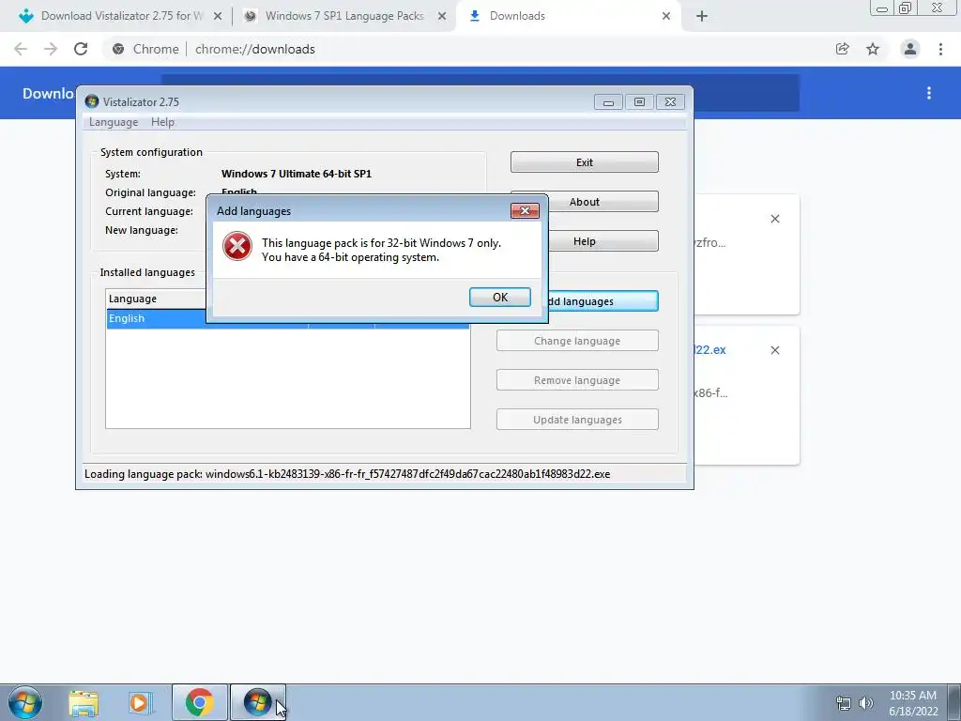This screenshot has width=961, height=721.
Task: Close the Windows 7 SP1 Language Packs tab
Action: [x=442, y=17]
